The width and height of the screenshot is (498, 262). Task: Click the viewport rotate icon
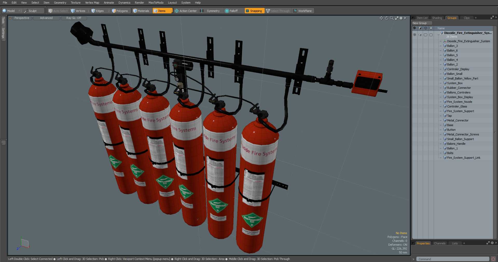386,18
